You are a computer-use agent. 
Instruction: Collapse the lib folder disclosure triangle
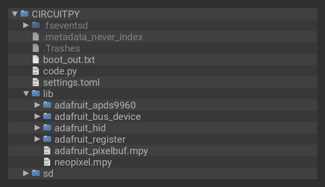26,94
